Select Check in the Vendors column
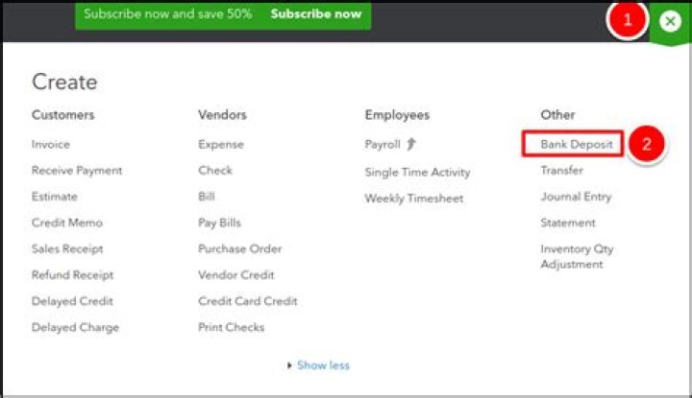The image size is (692, 398). (215, 171)
